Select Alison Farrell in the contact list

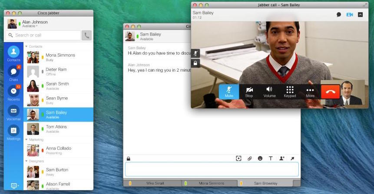[59, 185]
